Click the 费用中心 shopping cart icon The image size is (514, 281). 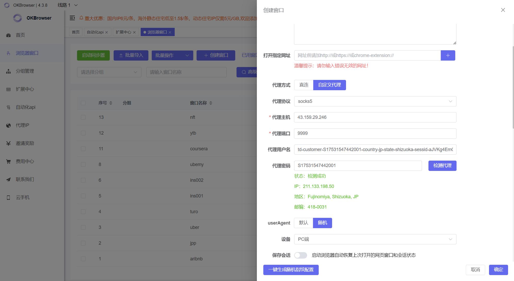coord(9,161)
